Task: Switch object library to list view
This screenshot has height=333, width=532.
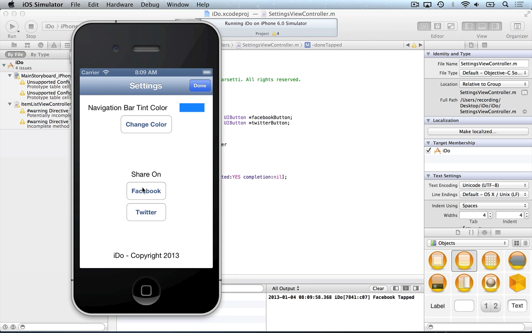Action: 525,243
